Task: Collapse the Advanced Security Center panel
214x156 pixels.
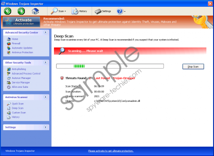Action: (x=45, y=32)
